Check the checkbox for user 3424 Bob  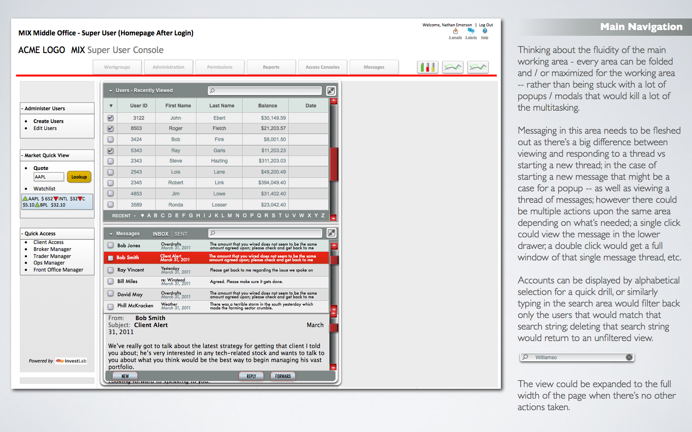[110, 139]
